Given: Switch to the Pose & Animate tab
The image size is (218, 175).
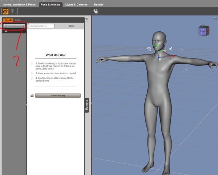Looking at the screenshot, I should [x=51, y=5].
